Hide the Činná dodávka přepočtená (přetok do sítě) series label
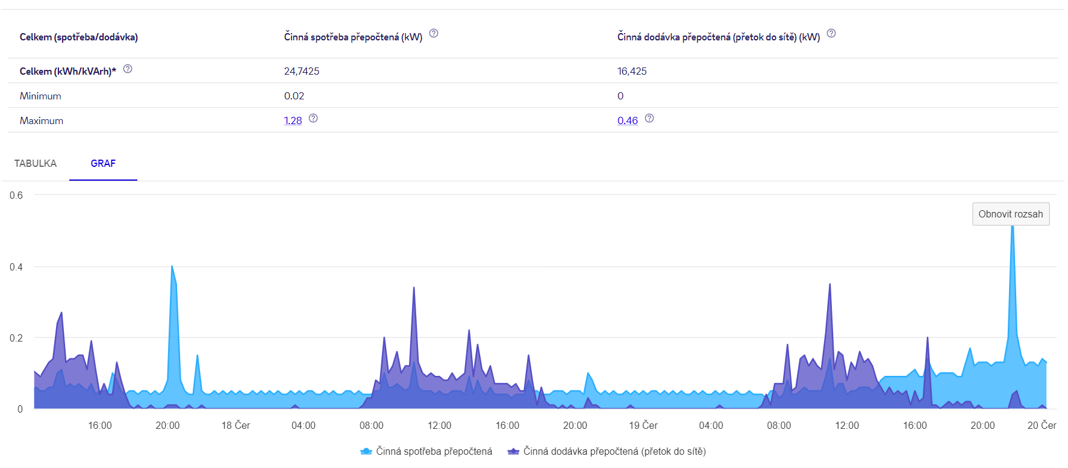The width and height of the screenshot is (1068, 468). pyautogui.click(x=614, y=451)
